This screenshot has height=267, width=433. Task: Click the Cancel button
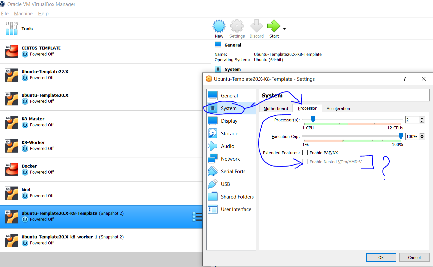414,257
